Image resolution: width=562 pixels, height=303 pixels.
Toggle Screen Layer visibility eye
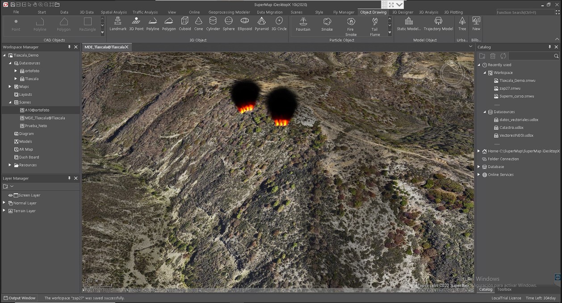click(11, 195)
